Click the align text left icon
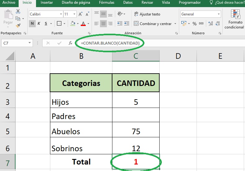 [x=97, y=24]
